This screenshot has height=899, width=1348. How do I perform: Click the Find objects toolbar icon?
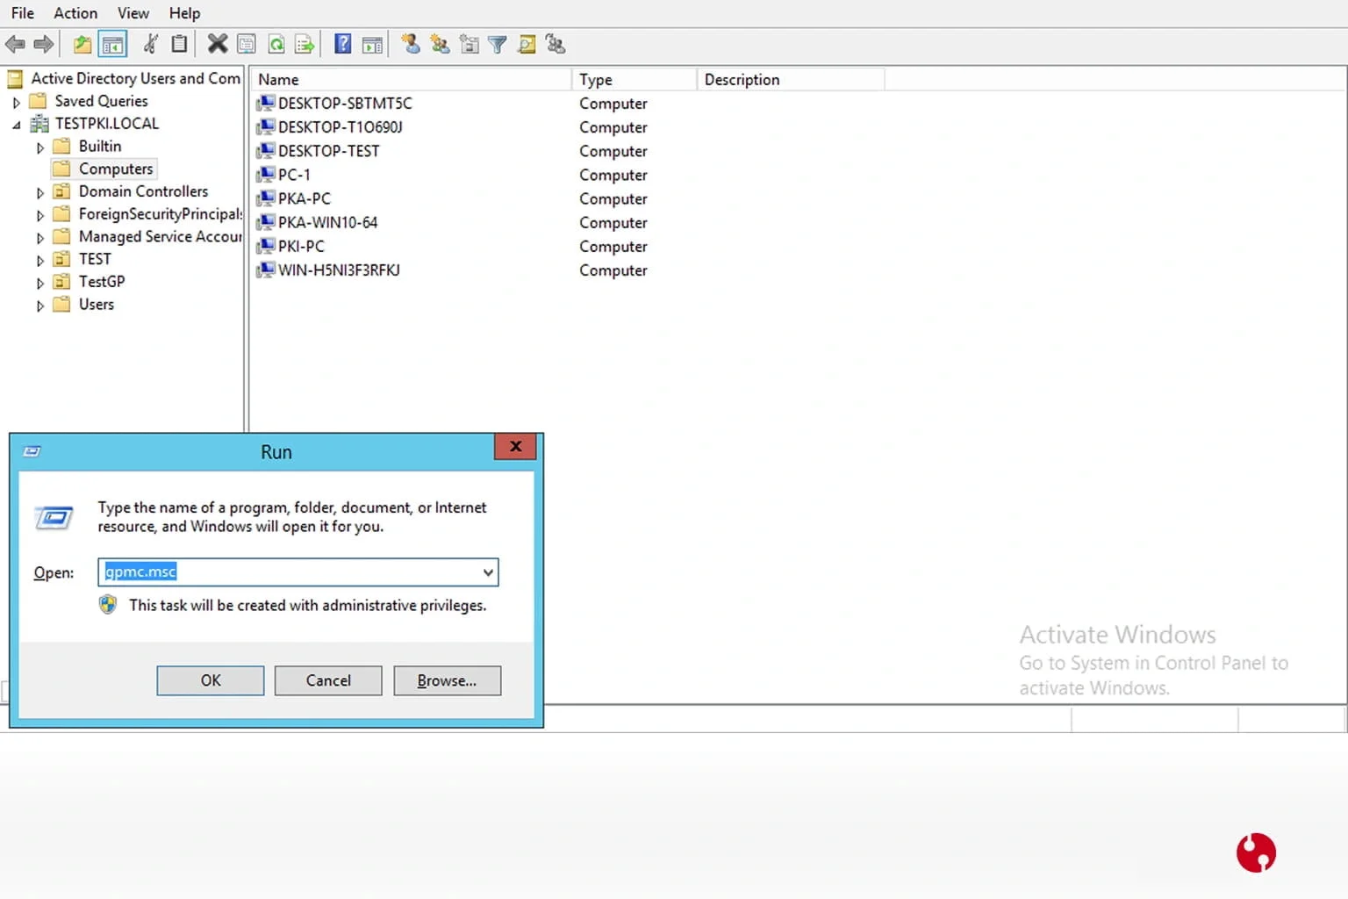click(527, 44)
